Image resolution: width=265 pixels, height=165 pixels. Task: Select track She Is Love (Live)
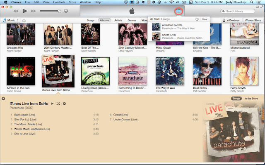click(54, 134)
